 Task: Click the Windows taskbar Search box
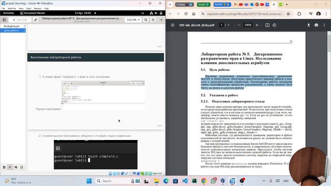(x=118, y=181)
